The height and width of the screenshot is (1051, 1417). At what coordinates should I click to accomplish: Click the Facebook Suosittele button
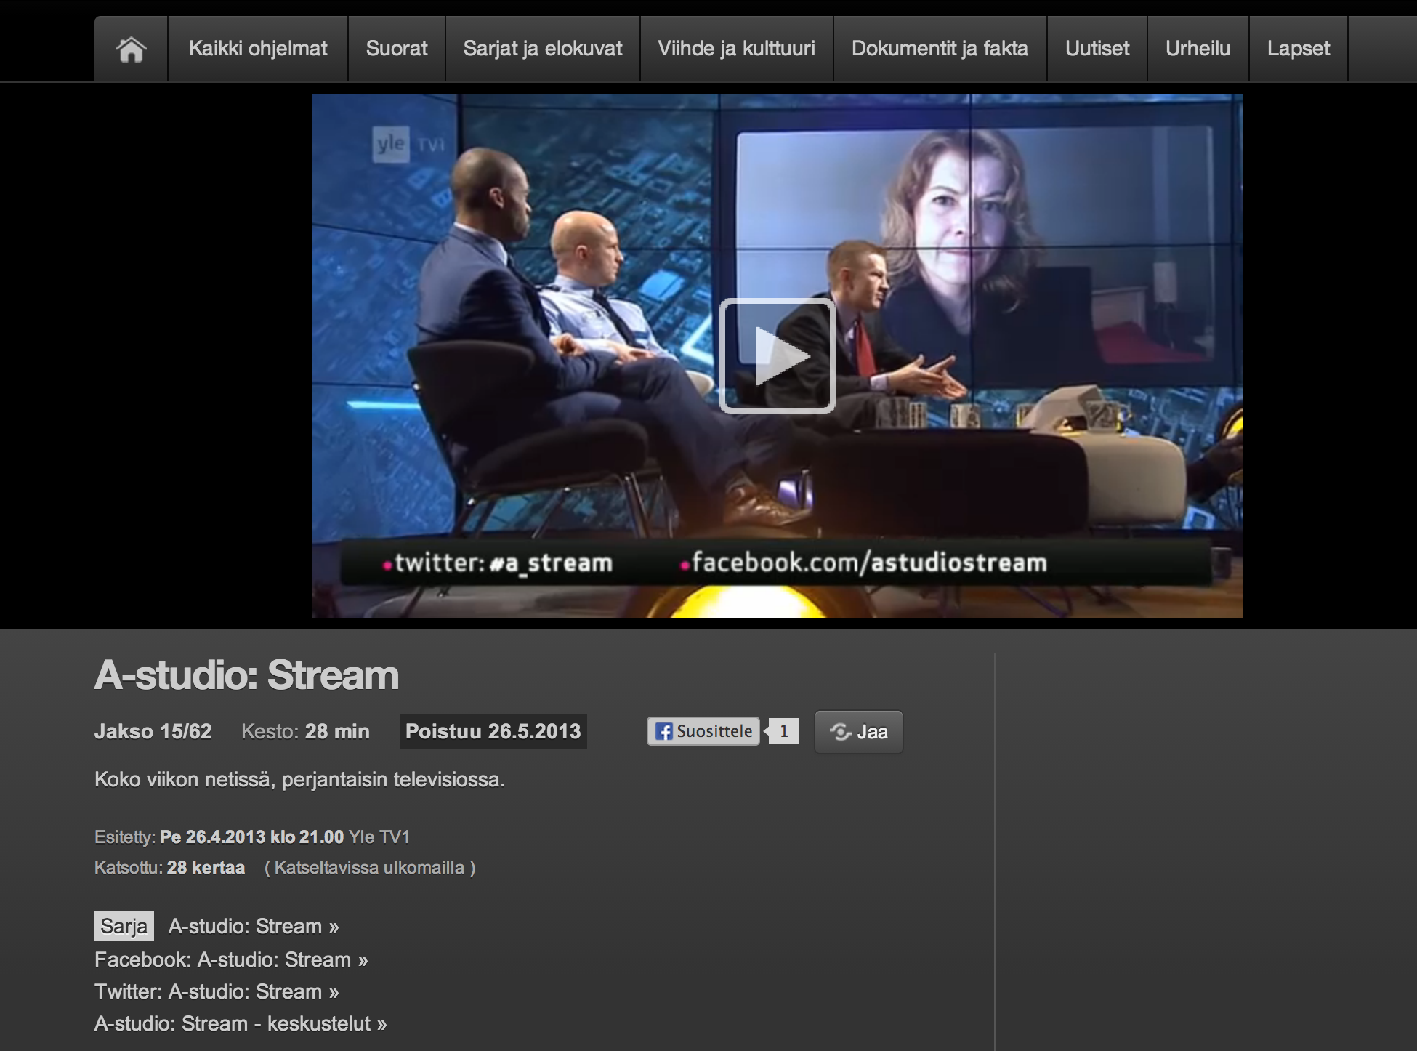point(703,731)
